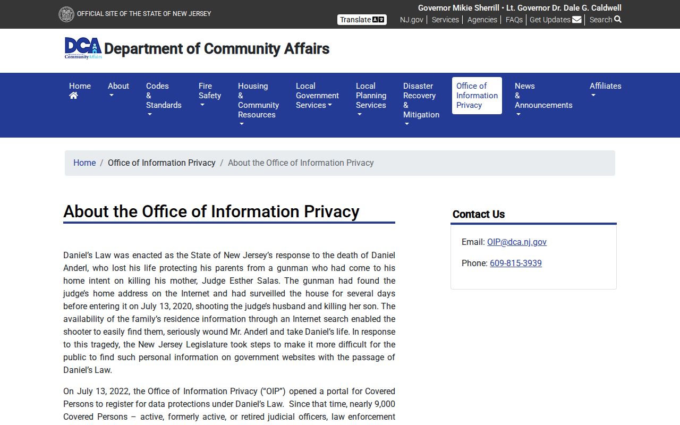Go to the Home house icon
The height and width of the screenshot is (425, 680).
click(73, 96)
